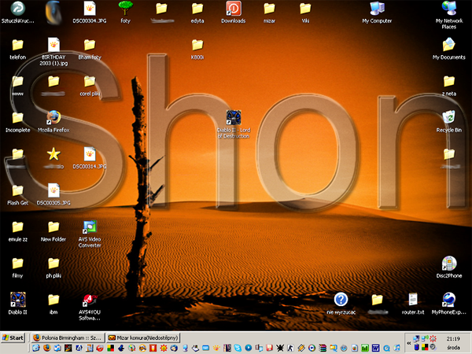The height and width of the screenshot is (354, 472).
Task: Click the MyPhoneExplorer shortcut icon
Action: [x=448, y=299]
